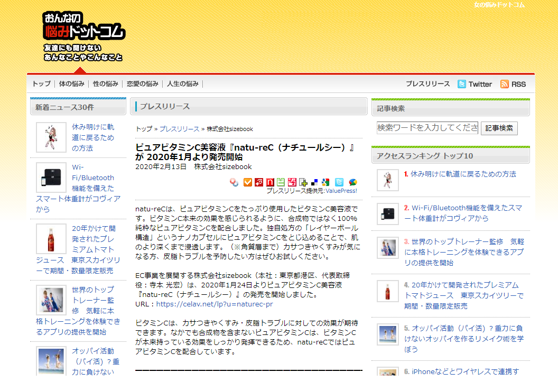Click the ValuePress! provider link
The width and height of the screenshot is (558, 382).
click(x=341, y=191)
